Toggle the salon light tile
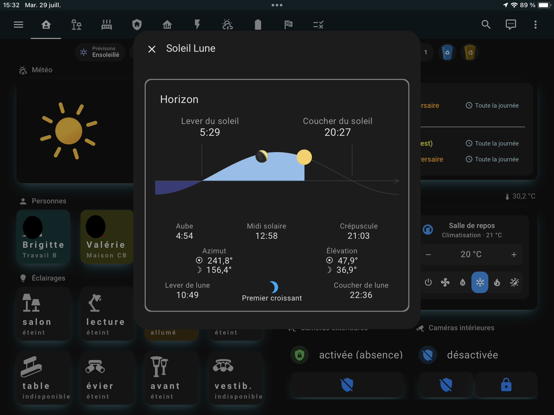Viewport: 554px width, 415px height. coord(43,314)
